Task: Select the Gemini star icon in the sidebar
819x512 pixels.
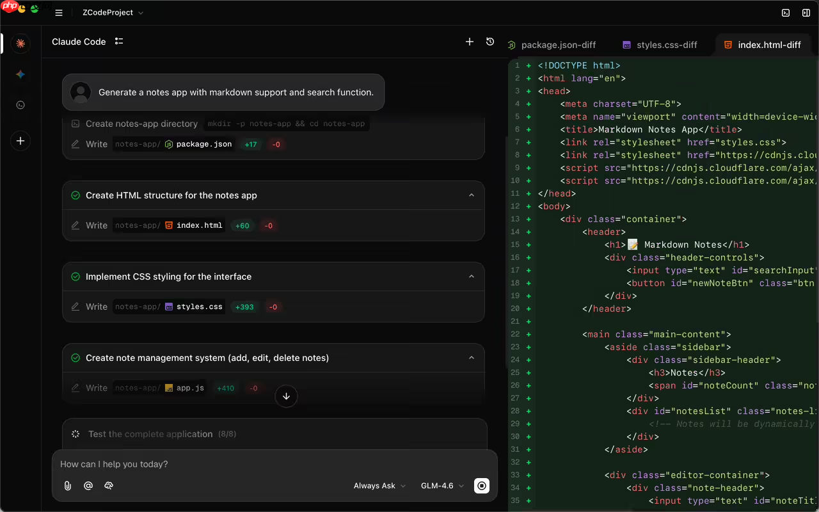Action: pos(20,74)
